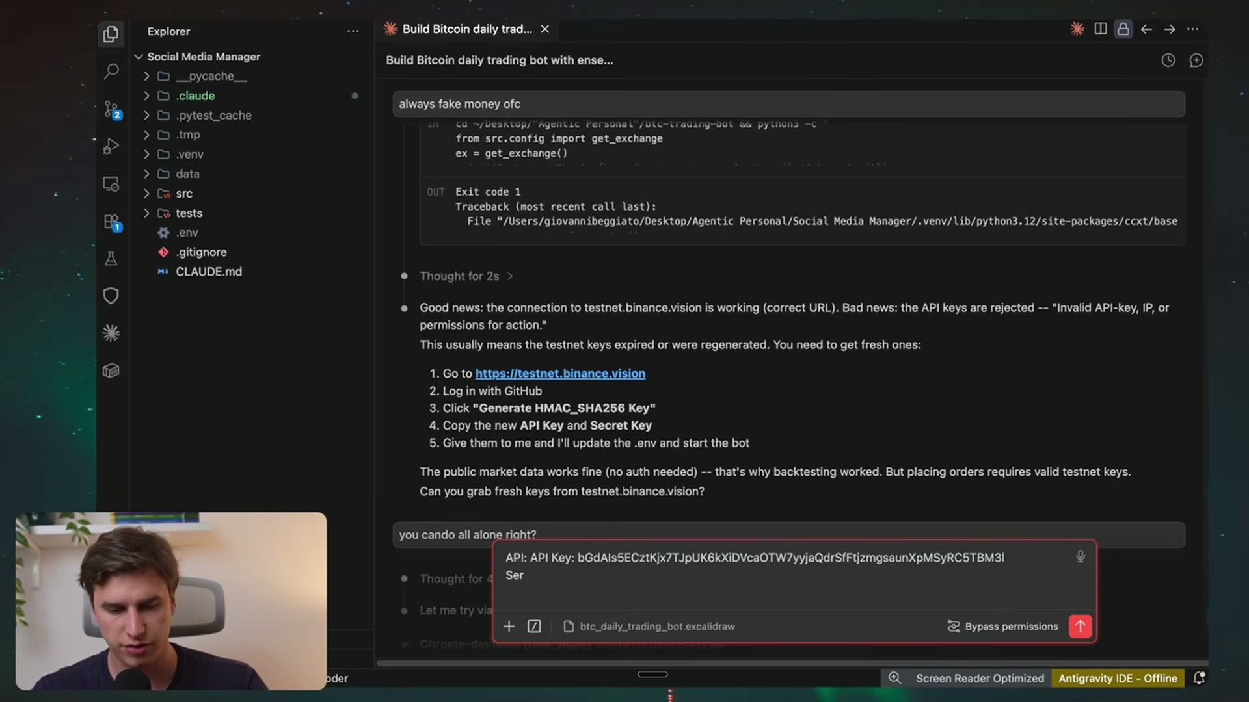Click the Claude icon in editor toolbar
This screenshot has height=702, width=1249.
(x=1077, y=29)
